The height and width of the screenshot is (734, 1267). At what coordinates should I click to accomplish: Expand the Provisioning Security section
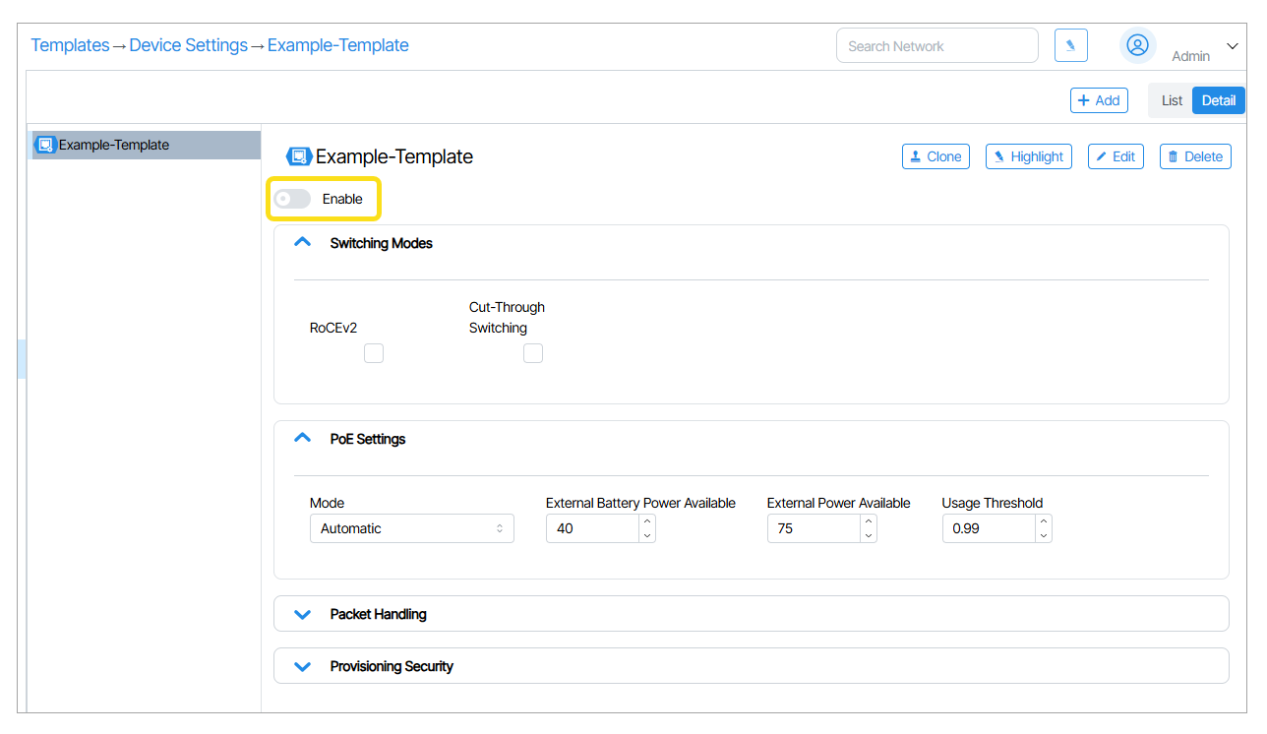click(303, 666)
